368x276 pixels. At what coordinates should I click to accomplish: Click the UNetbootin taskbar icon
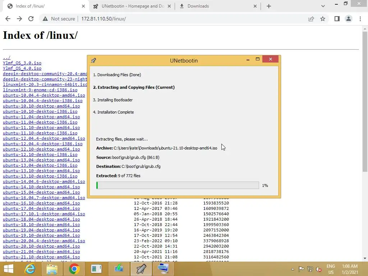coord(141,269)
